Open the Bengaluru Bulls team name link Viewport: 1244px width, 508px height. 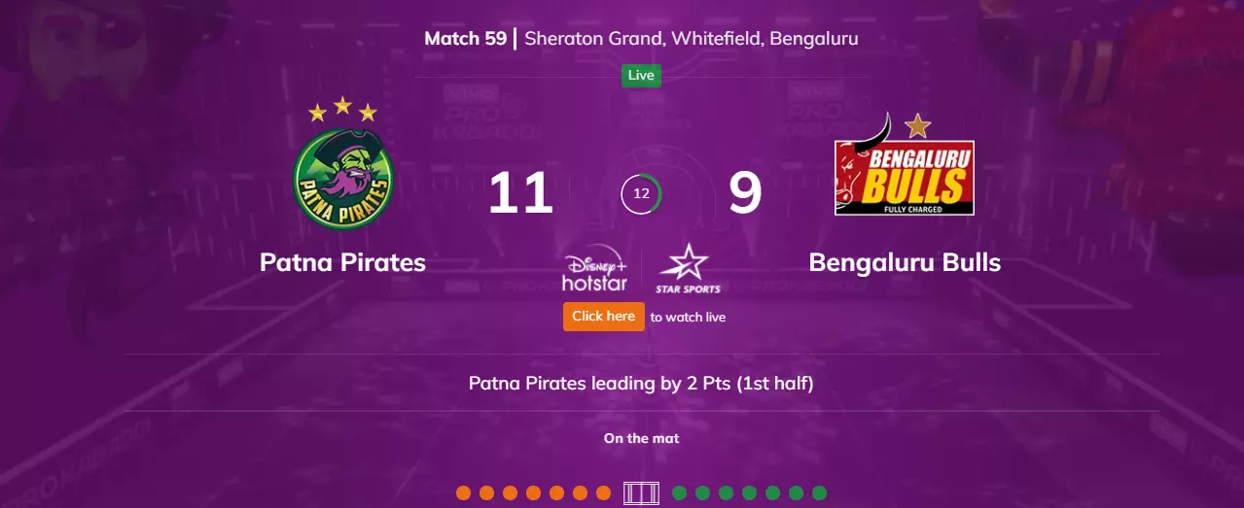pos(905,262)
